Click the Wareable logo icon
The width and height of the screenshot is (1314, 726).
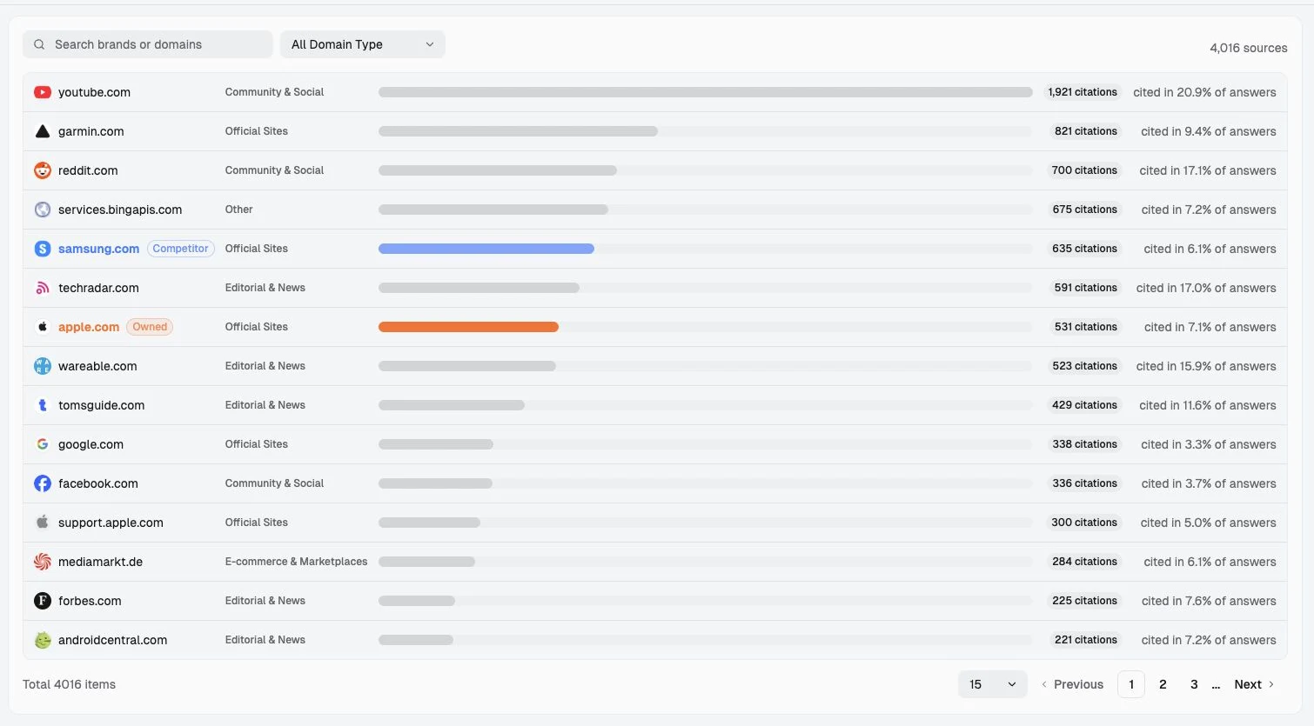pyautogui.click(x=42, y=366)
